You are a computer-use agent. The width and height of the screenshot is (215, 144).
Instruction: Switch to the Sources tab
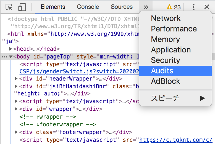(122, 7)
